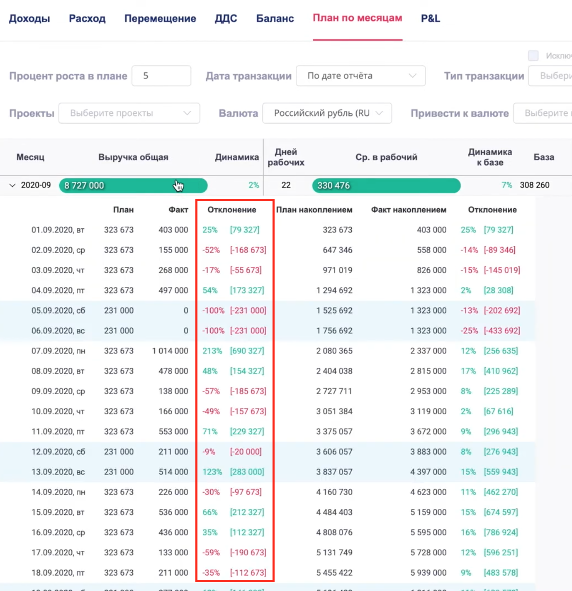Viewport: 572px width, 591px height.
Task: Select the date 10.09.2020, чт
Action: click(x=58, y=412)
